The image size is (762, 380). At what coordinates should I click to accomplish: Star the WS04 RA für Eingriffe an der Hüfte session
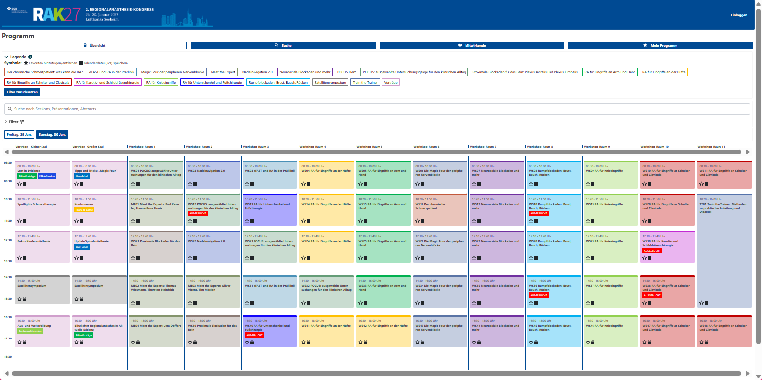pos(304,184)
